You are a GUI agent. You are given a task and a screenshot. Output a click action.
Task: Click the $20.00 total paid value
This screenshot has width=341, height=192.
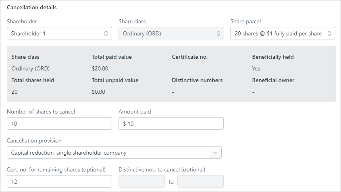[100, 68]
